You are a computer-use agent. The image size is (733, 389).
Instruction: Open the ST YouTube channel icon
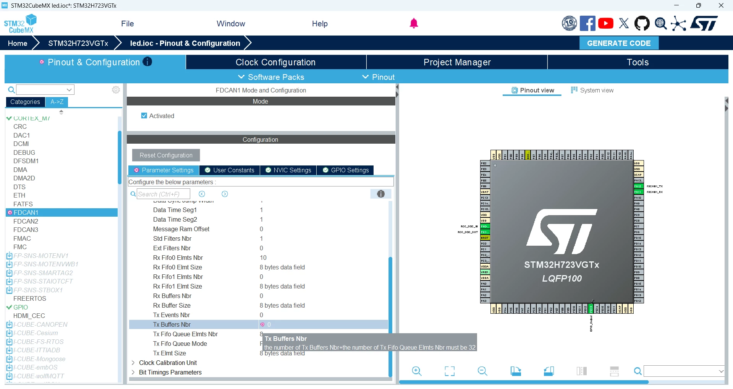606,23
